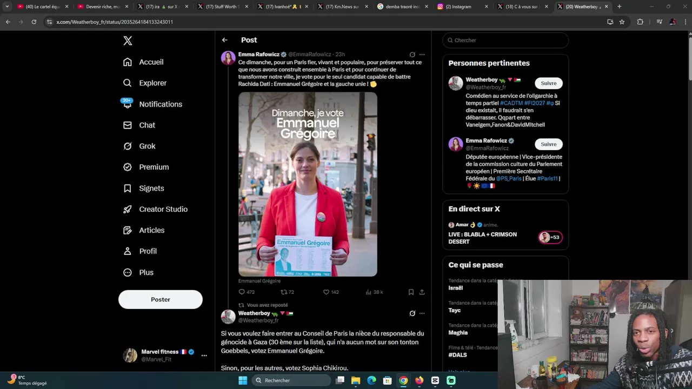Open a new browser tab

click(x=619, y=6)
